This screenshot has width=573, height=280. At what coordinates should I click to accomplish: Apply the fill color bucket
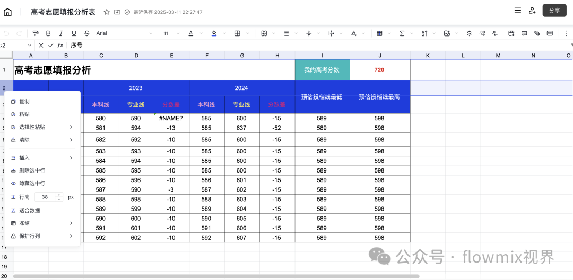214,33
